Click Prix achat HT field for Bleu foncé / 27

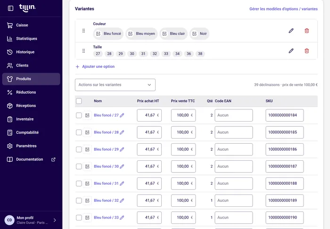[149, 115]
